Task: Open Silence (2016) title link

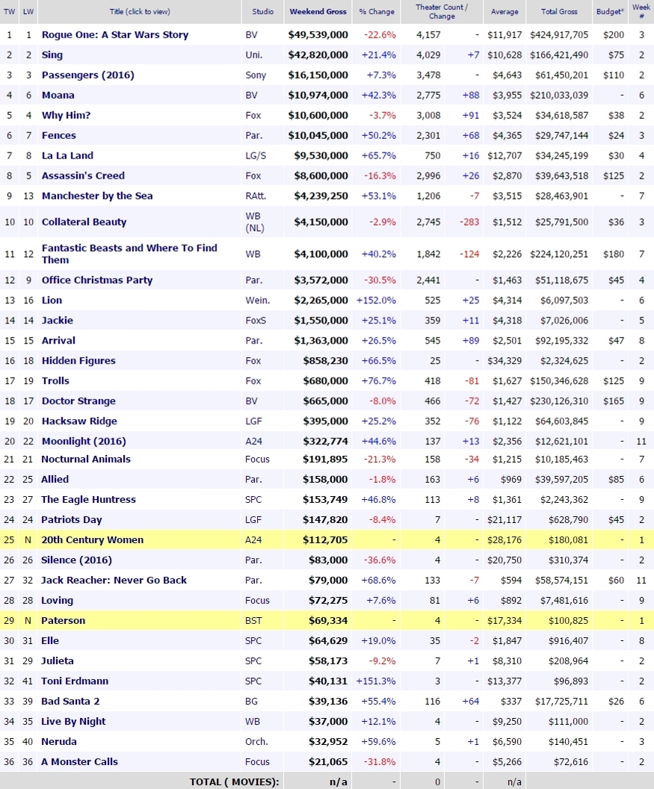Action: [x=76, y=560]
